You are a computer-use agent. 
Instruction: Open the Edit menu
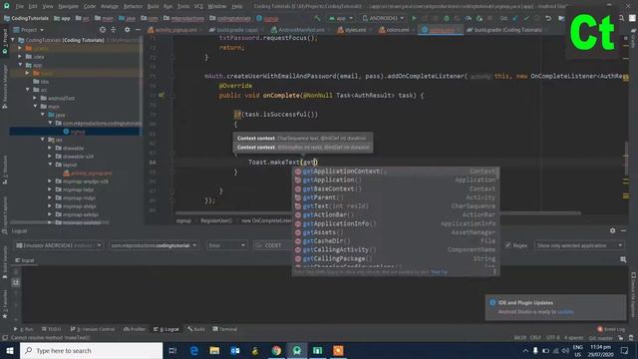coord(33,7)
